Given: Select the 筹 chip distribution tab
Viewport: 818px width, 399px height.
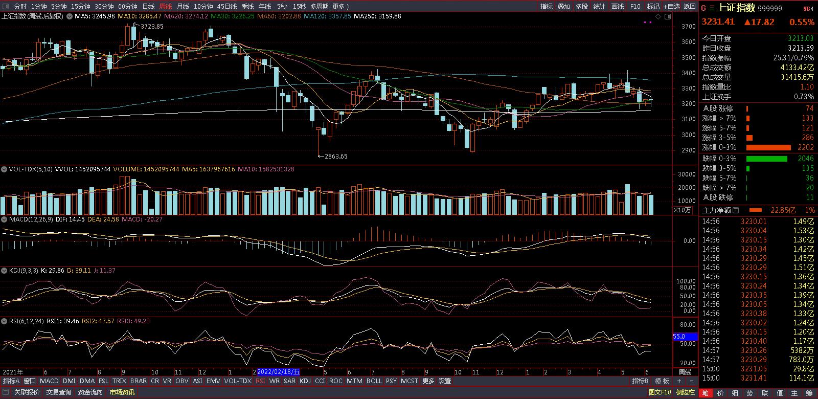Looking at the screenshot, I should click(809, 393).
